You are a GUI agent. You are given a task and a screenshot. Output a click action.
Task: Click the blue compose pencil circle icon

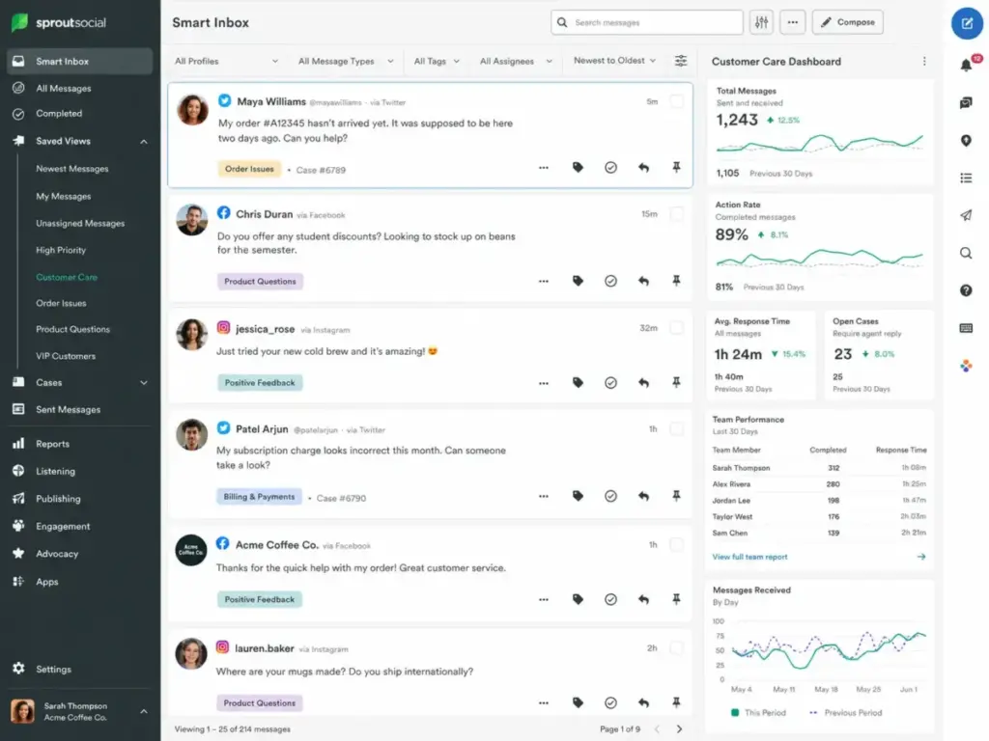(x=967, y=23)
